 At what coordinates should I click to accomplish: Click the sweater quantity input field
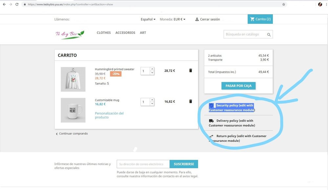point(145,71)
